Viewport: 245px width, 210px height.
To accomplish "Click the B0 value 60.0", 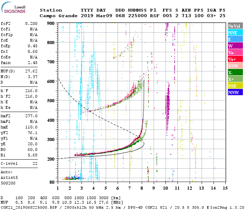I will pyautogui.click(x=33, y=149).
